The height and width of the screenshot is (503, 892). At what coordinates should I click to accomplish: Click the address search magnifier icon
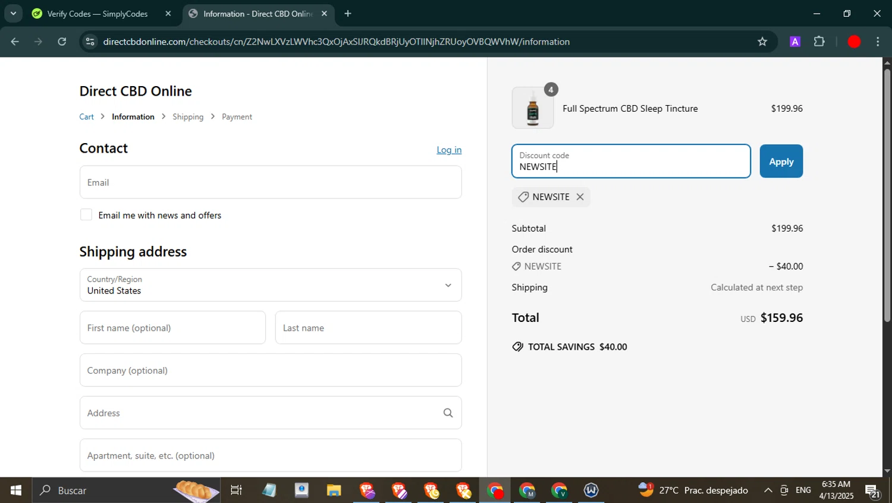448,413
